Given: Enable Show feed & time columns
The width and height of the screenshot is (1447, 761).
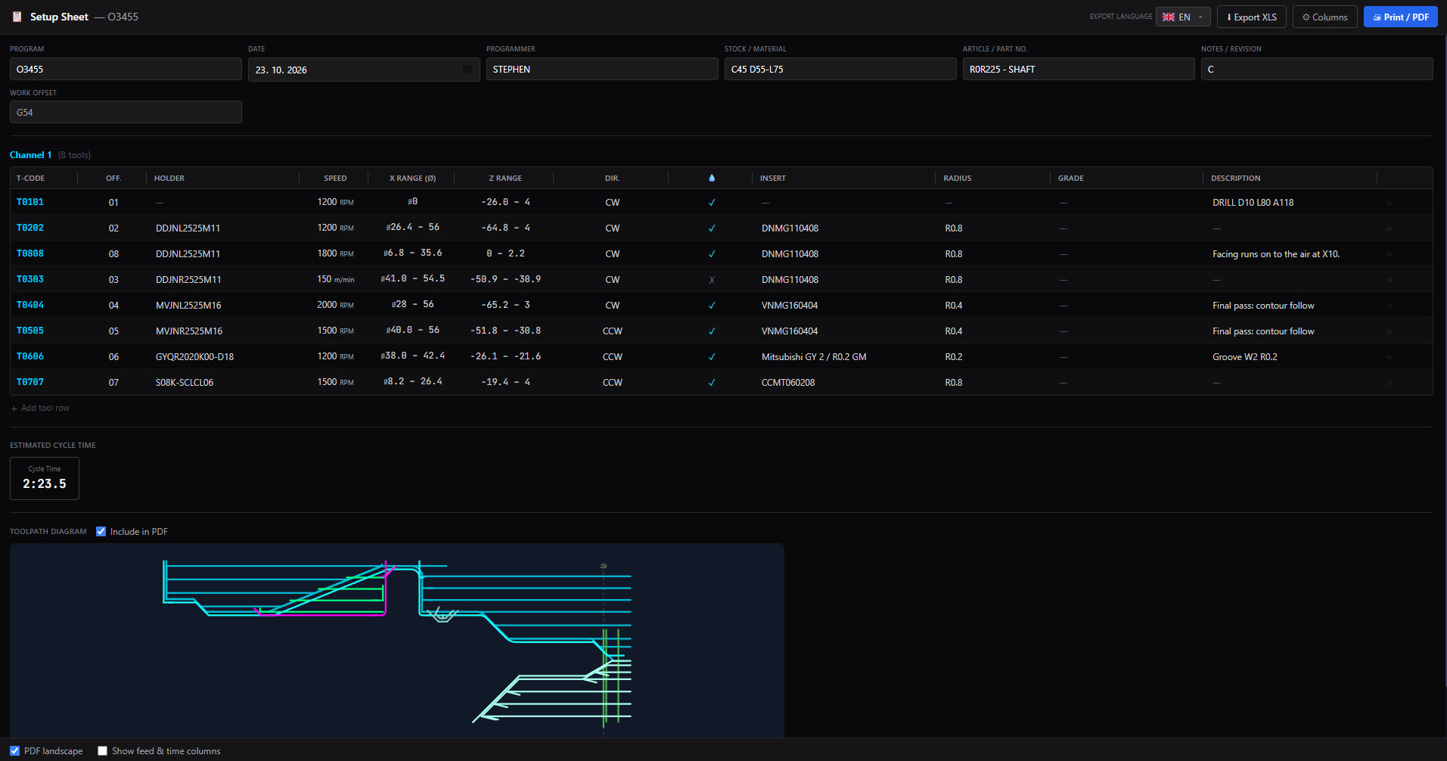Looking at the screenshot, I should (102, 751).
